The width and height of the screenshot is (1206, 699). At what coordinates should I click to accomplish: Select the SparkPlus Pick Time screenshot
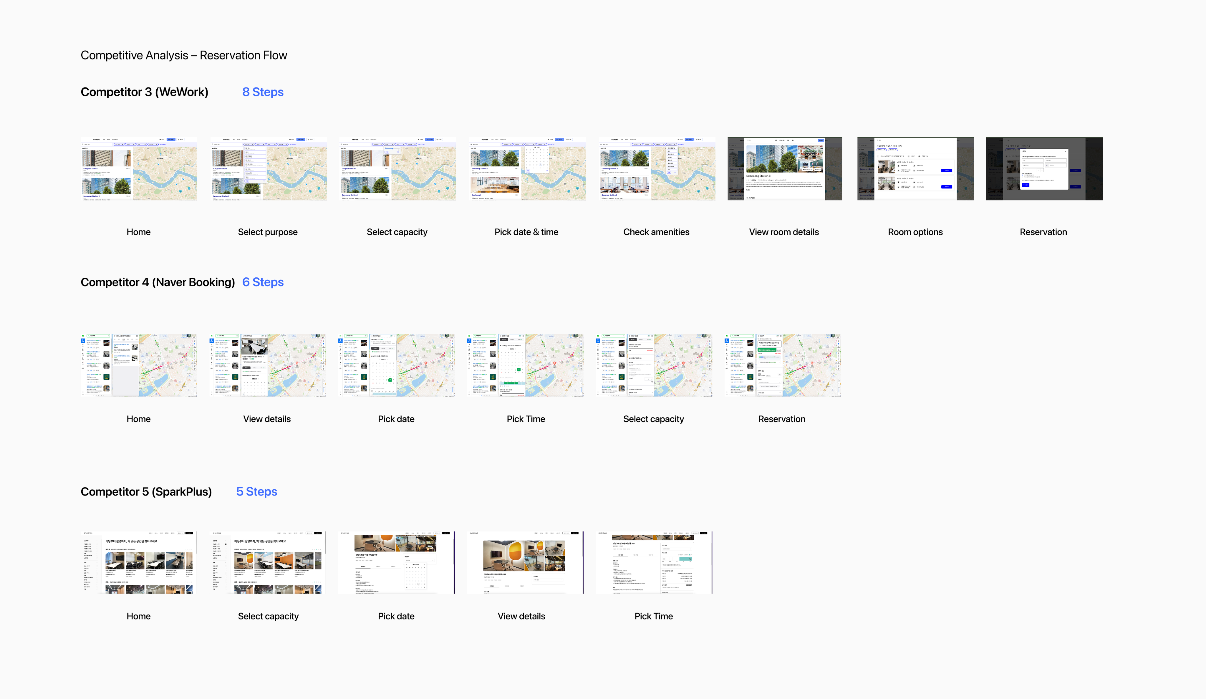click(654, 562)
